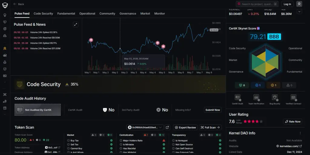Open the Market tab

pyautogui.click(x=145, y=13)
